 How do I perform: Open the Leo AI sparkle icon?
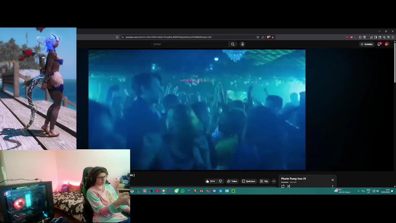point(384,37)
